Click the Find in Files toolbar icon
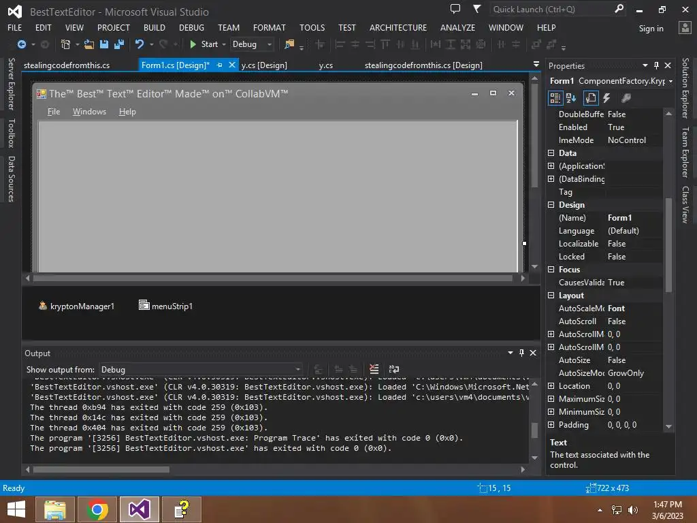The image size is (697, 523). [x=289, y=44]
